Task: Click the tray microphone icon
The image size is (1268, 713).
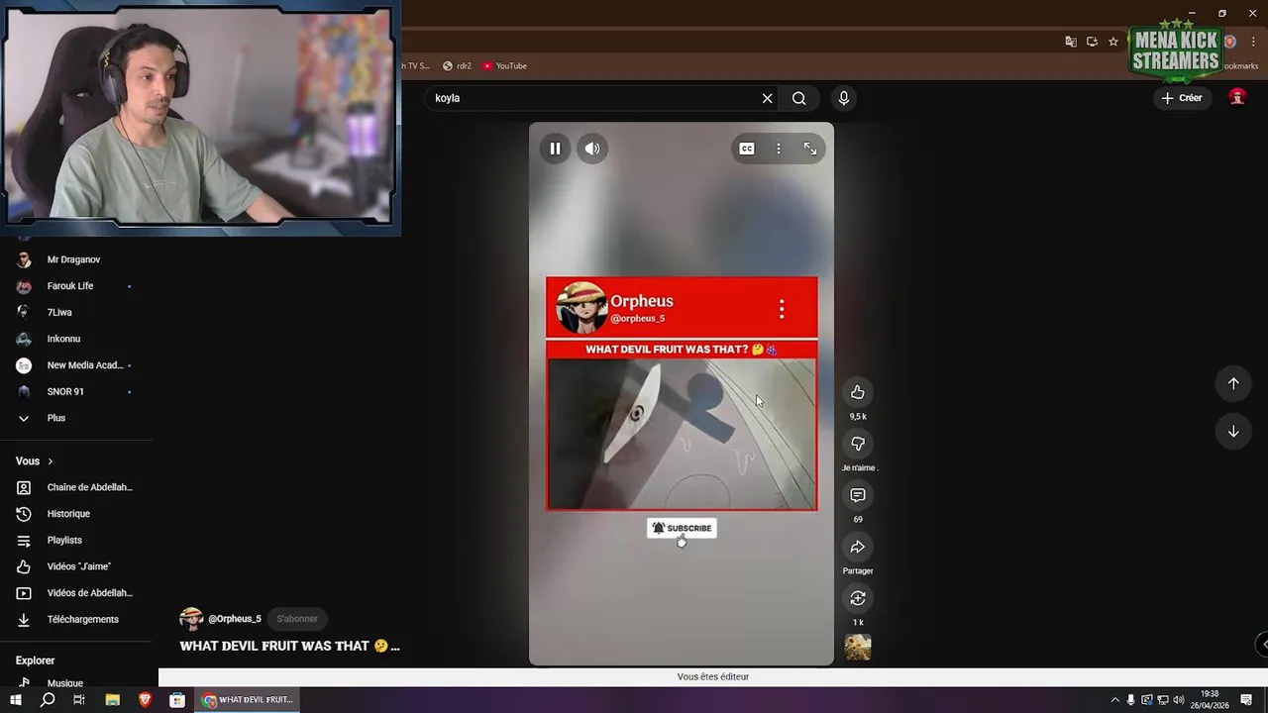Action: click(x=1130, y=700)
